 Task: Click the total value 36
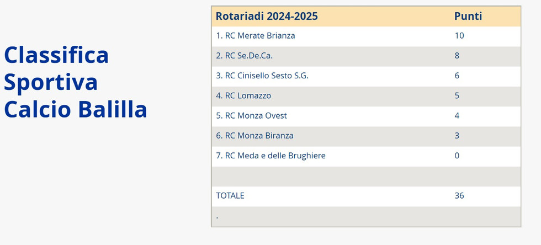[459, 195]
